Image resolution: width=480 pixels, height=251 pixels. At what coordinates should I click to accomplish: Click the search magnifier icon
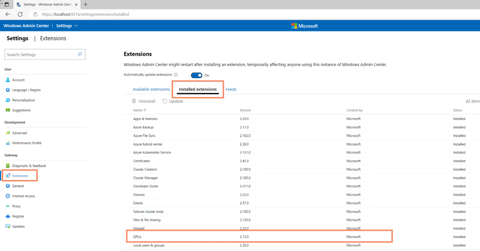pos(80,54)
